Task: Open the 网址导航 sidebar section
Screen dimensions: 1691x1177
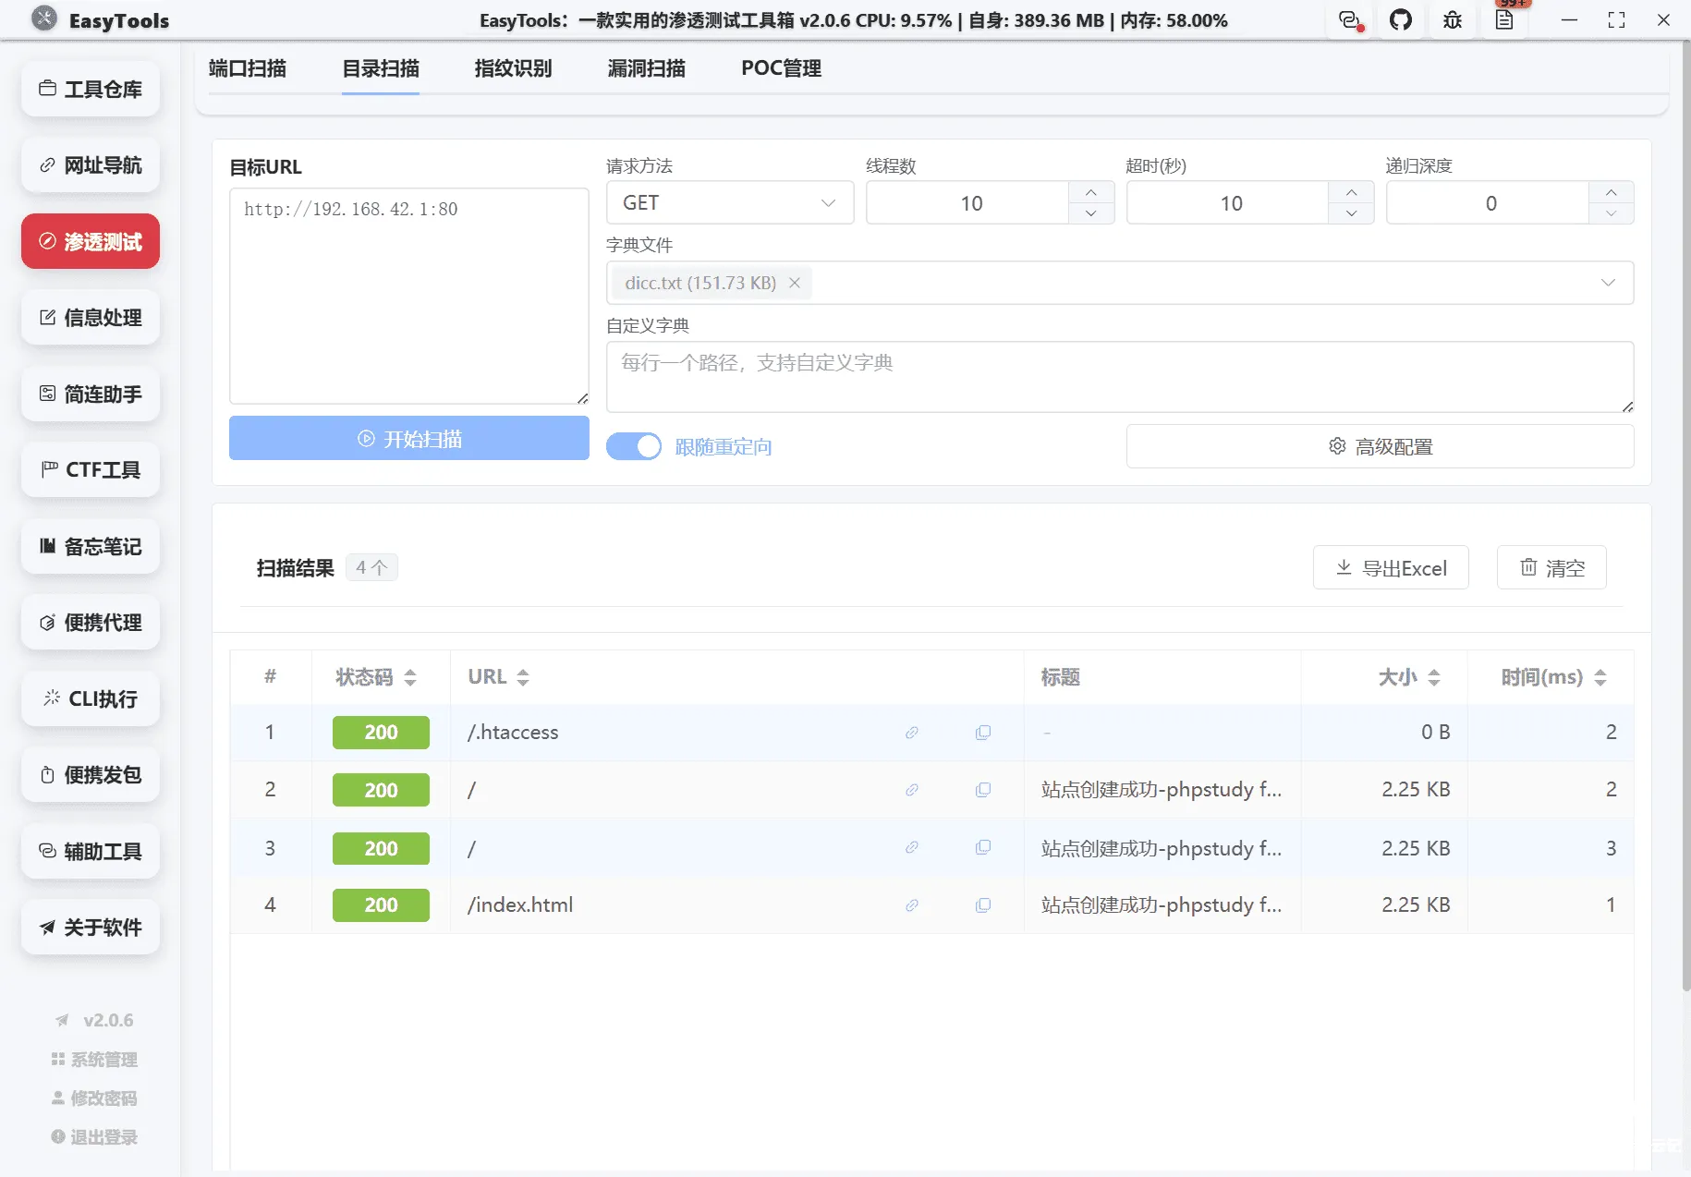Action: (90, 164)
